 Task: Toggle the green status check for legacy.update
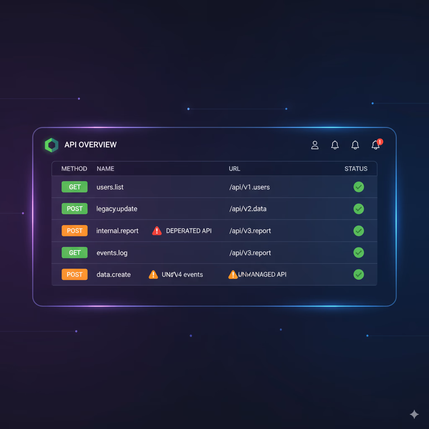tap(359, 209)
